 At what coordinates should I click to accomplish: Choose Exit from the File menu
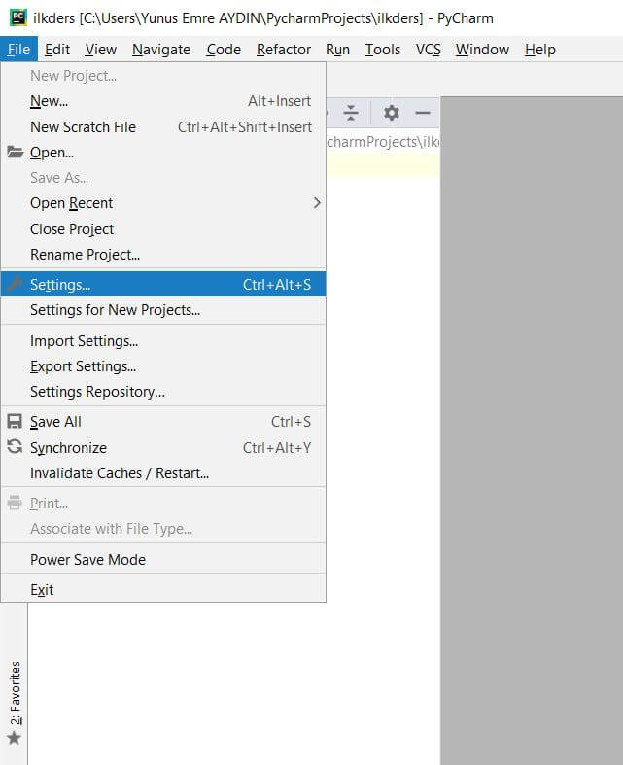click(163, 589)
